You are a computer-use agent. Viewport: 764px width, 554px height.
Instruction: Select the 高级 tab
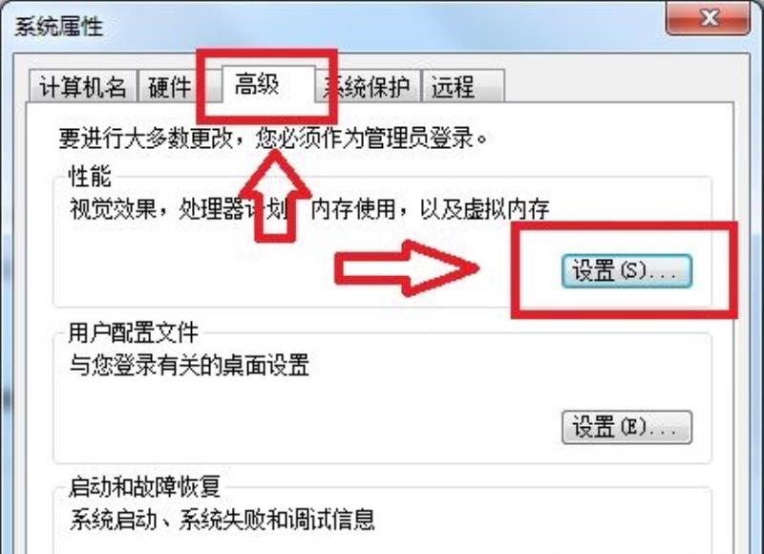268,84
